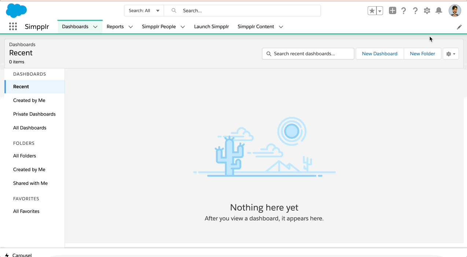Select Private Dashboards in sidebar

[35, 114]
